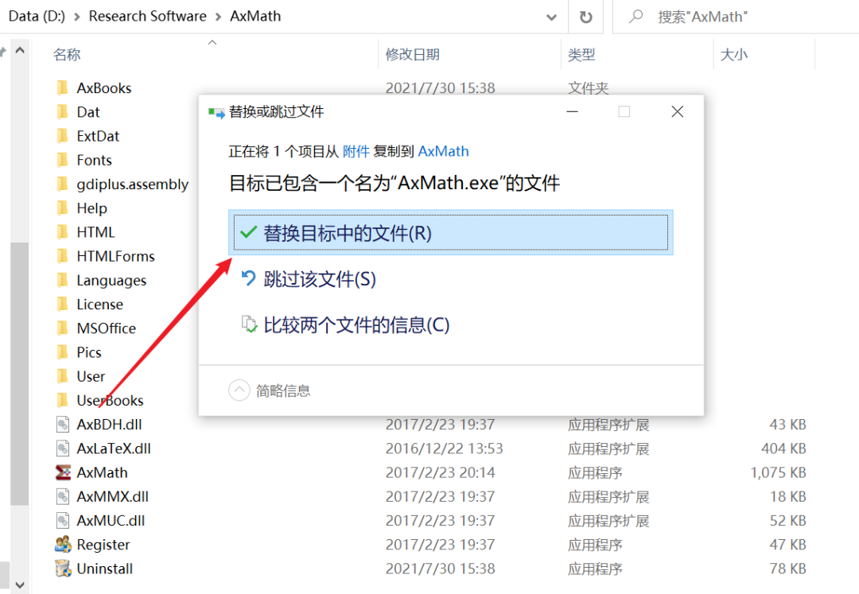This screenshot has height=594, width=859.
Task: Click the License folder icon
Action: pyautogui.click(x=63, y=305)
